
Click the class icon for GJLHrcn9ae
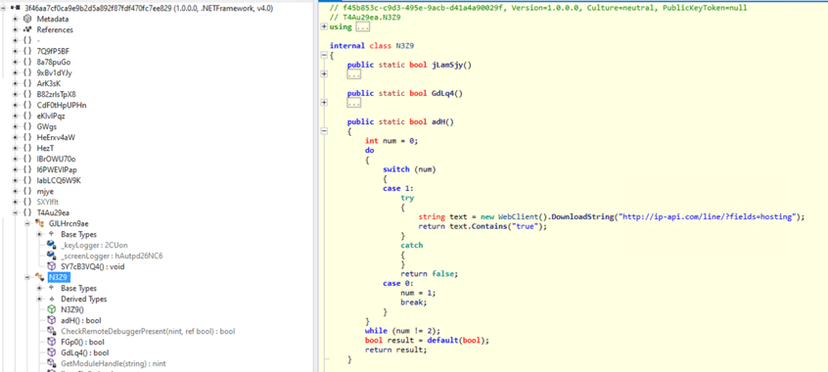tap(39, 223)
